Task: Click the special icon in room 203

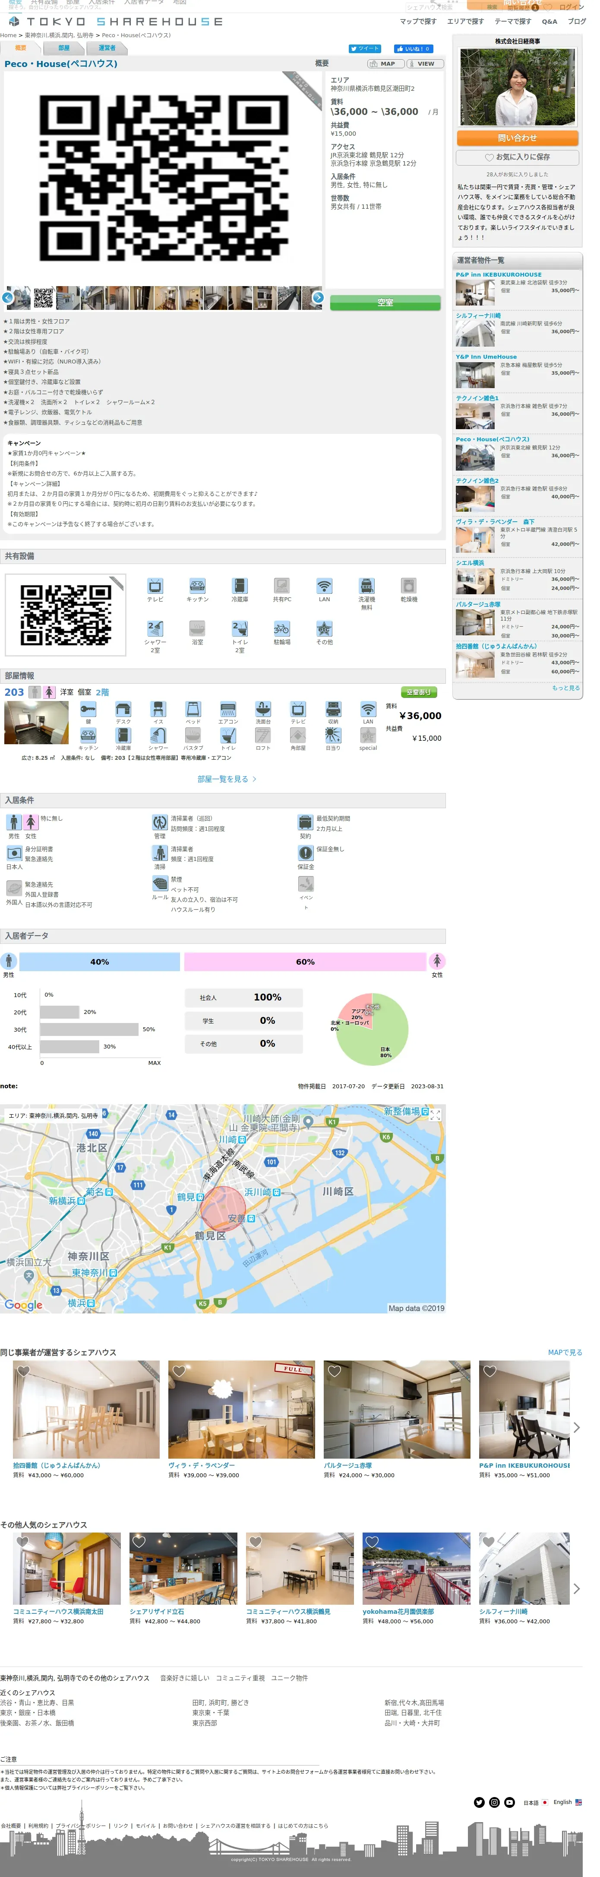Action: [x=369, y=735]
